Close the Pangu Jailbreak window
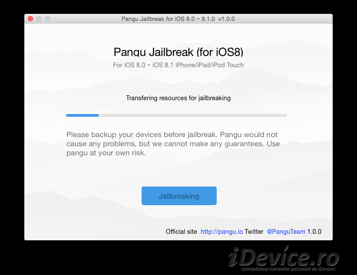Viewport: 357px width, 275px height. click(x=30, y=19)
